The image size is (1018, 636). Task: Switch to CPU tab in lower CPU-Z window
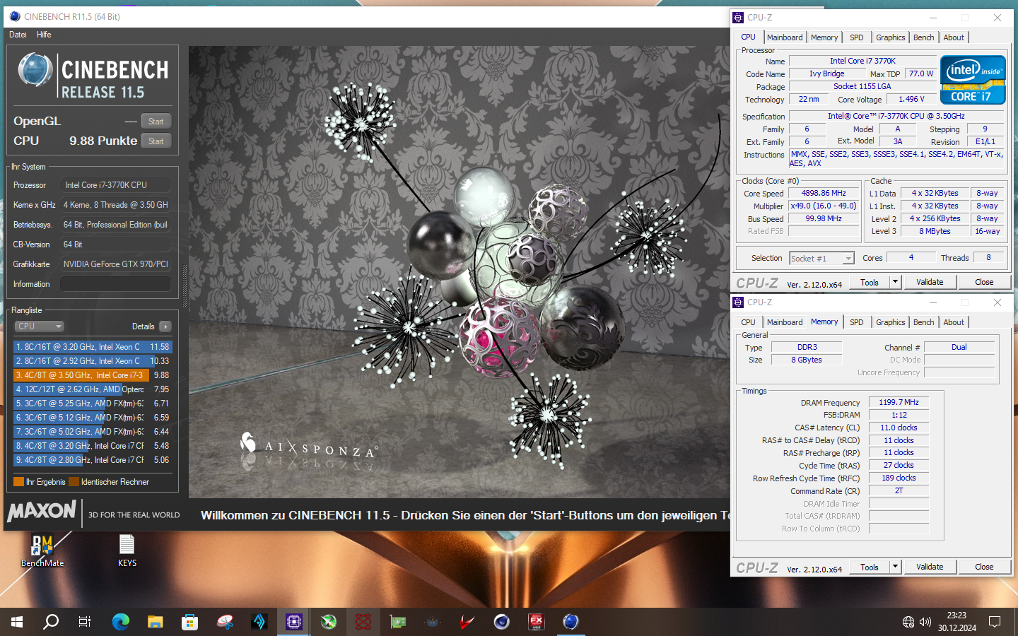click(x=748, y=322)
